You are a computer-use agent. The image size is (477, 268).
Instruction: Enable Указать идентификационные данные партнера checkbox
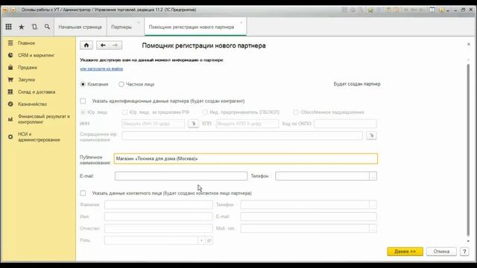[x=83, y=101]
